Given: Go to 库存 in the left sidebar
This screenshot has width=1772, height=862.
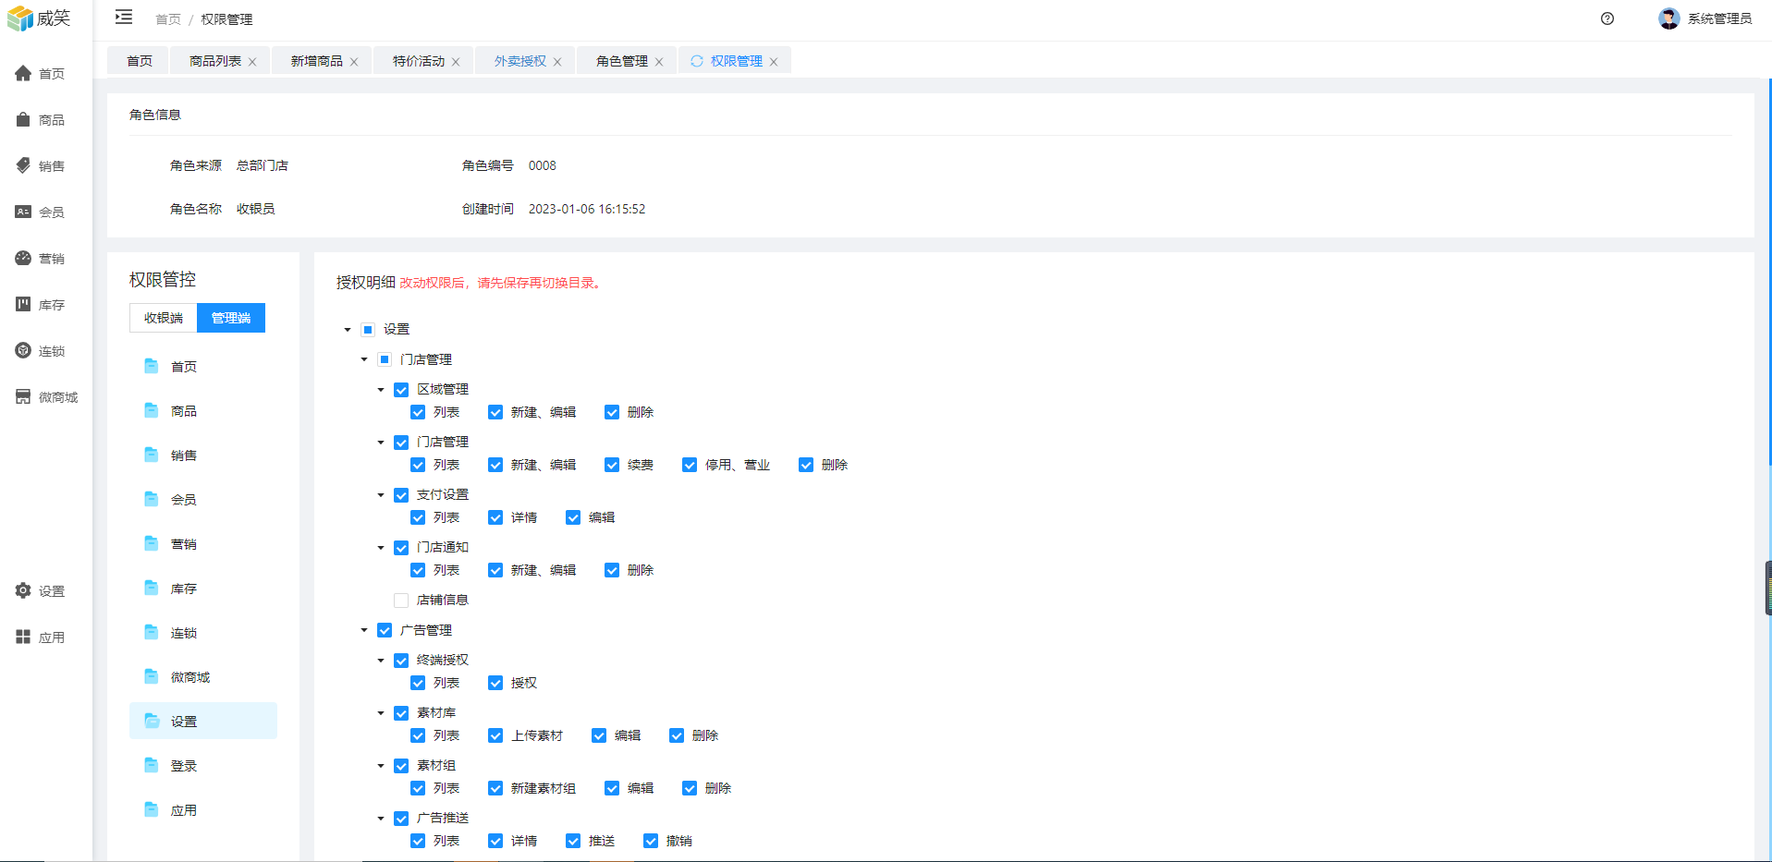Looking at the screenshot, I should 41,305.
